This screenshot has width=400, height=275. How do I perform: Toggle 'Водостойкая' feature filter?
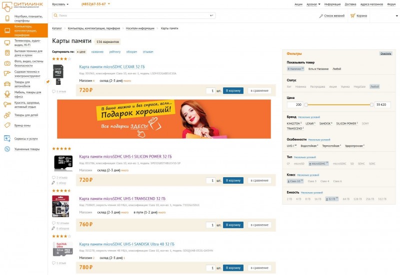(x=309, y=146)
